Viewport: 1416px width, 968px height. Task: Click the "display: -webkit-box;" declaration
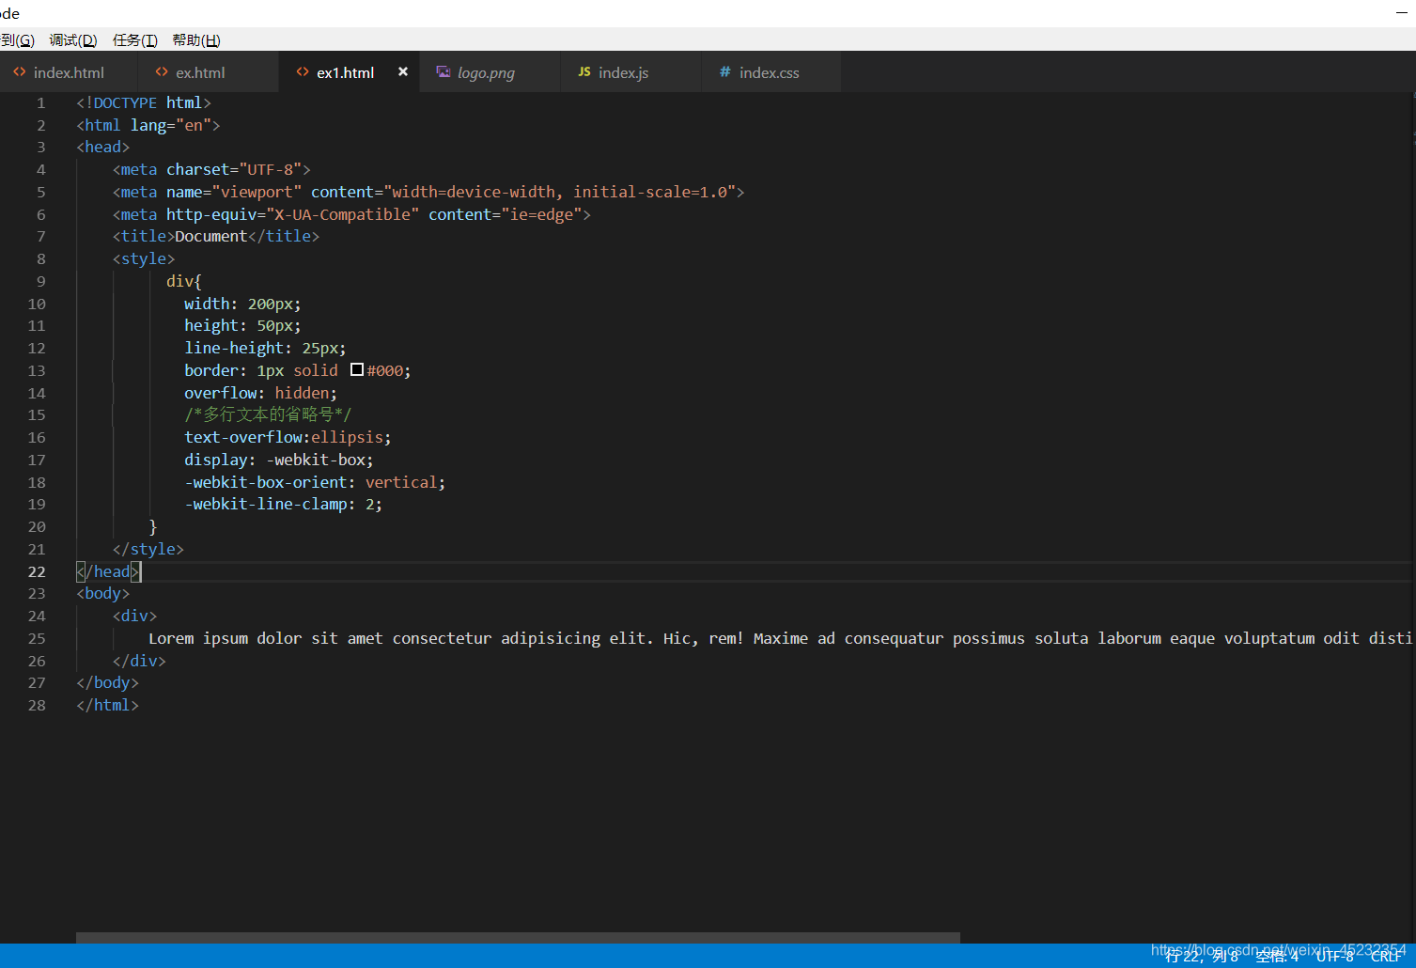[279, 460]
